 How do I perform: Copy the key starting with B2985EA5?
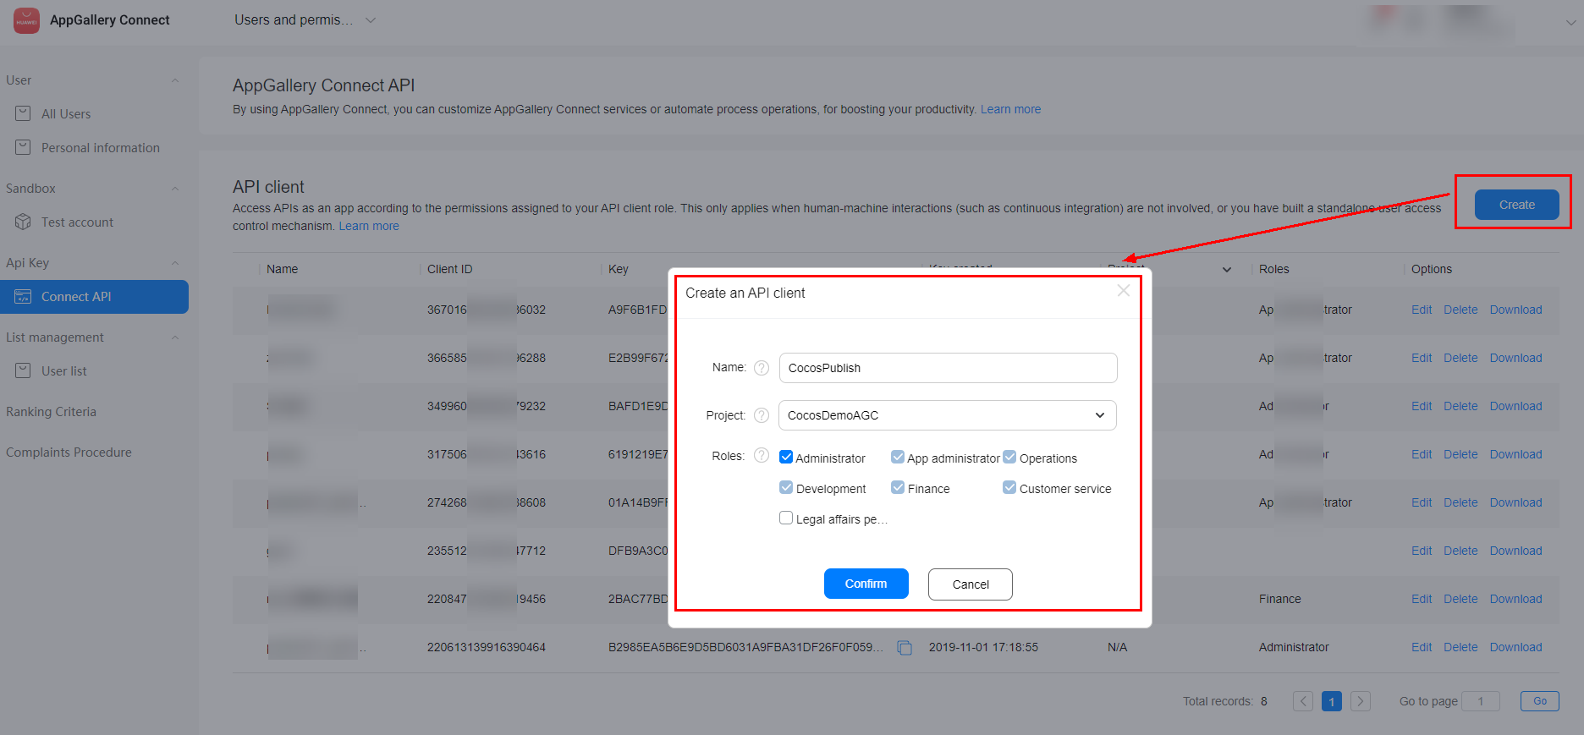tap(905, 648)
